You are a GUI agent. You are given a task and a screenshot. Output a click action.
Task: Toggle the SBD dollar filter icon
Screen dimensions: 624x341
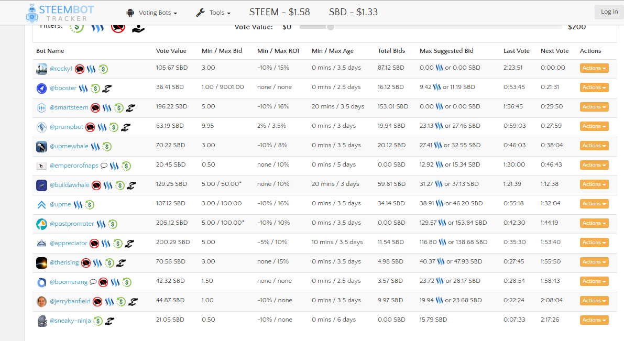point(77,27)
